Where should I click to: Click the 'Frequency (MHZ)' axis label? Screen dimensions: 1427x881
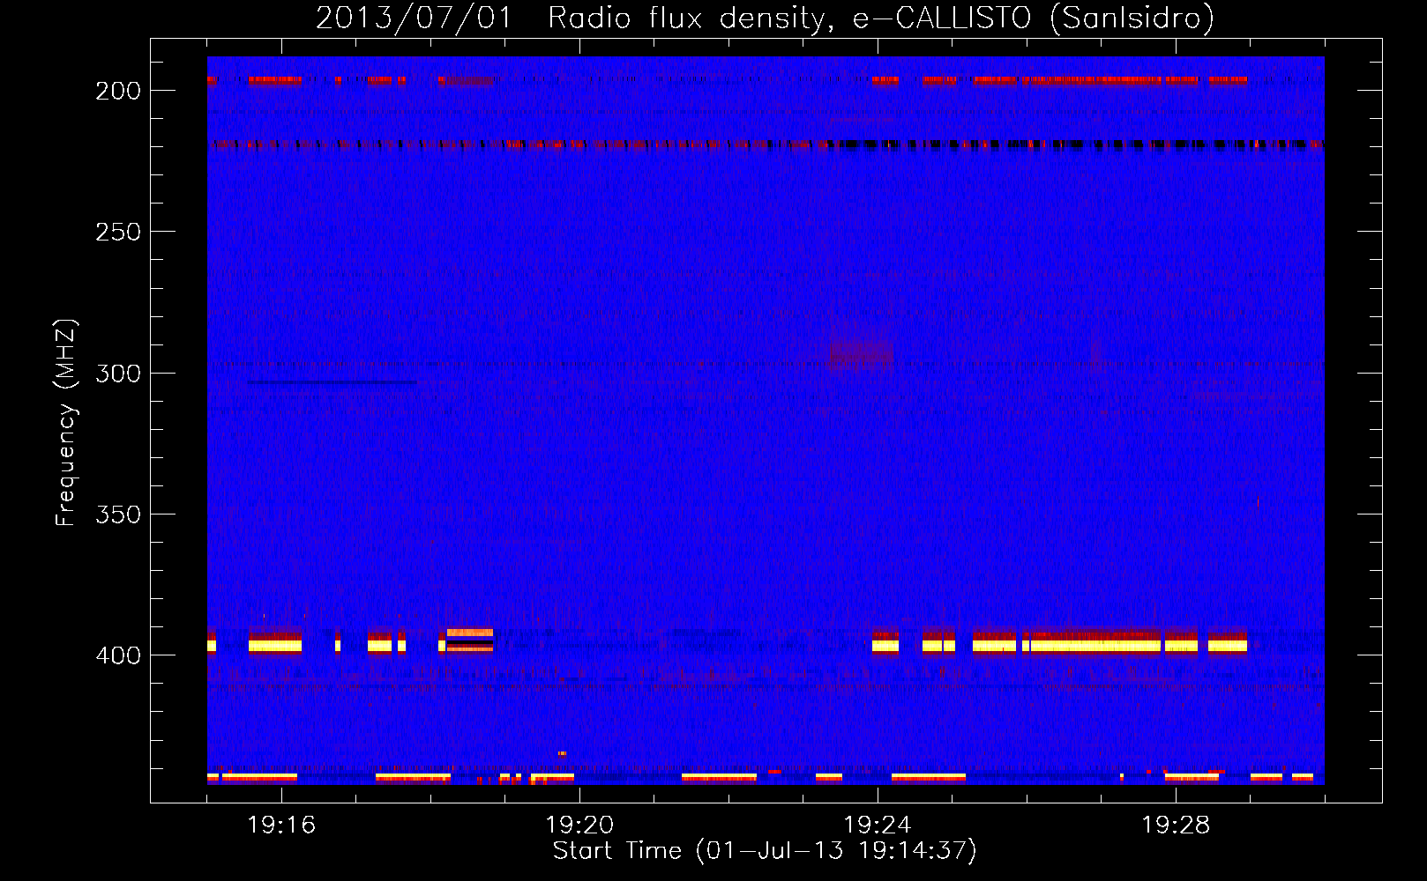coord(66,422)
